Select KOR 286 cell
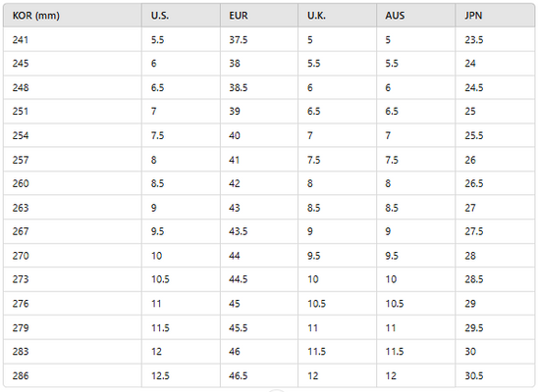The image size is (540, 392). click(73, 375)
